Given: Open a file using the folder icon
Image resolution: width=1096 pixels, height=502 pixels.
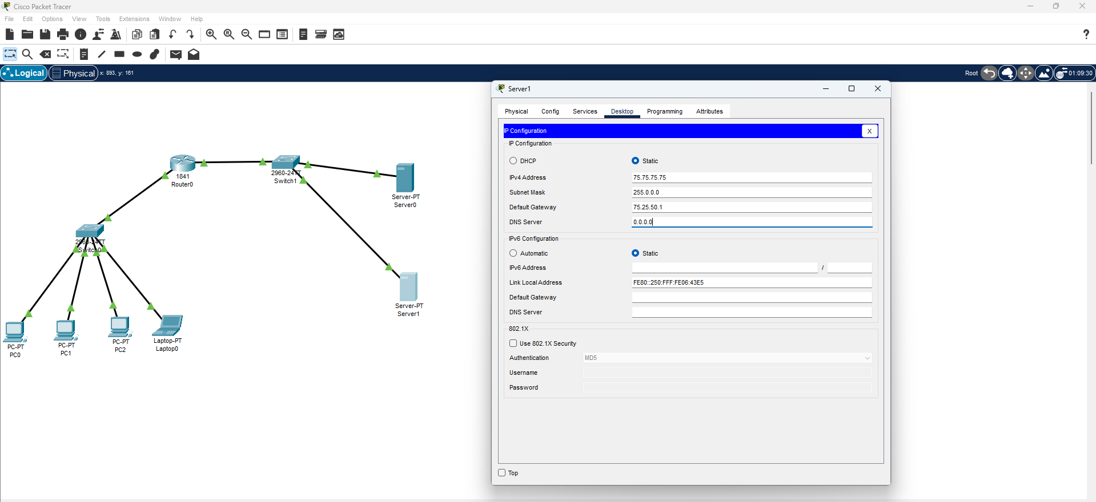Looking at the screenshot, I should [x=27, y=34].
